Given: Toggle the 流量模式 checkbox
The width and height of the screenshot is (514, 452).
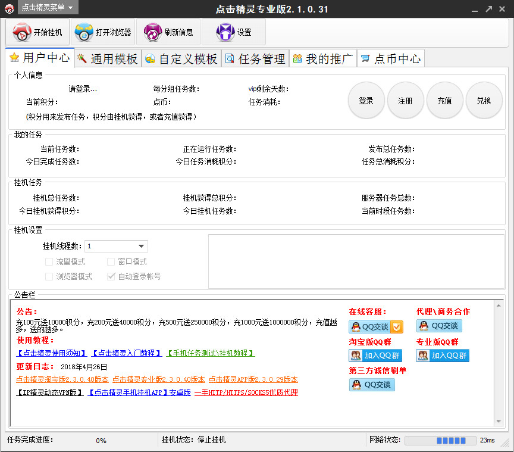Looking at the screenshot, I should tap(49, 262).
